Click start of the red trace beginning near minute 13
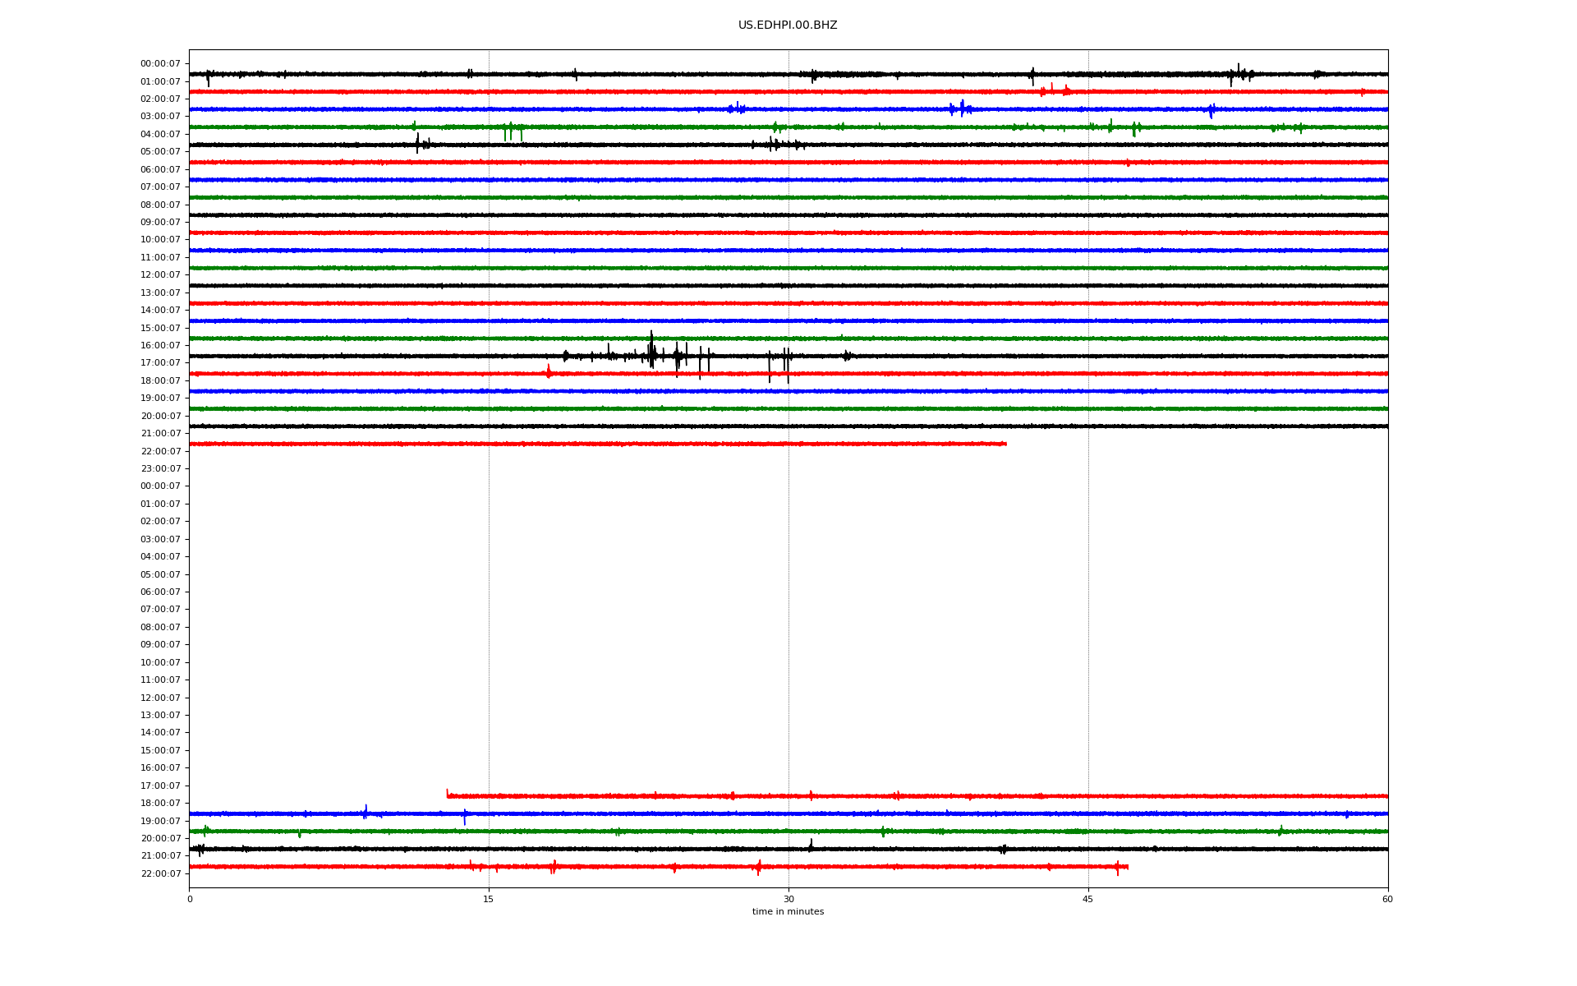The width and height of the screenshot is (1577, 986). pyautogui.click(x=448, y=795)
